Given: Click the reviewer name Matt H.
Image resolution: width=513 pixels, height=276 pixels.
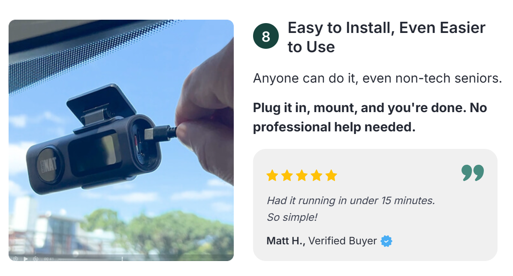Looking at the screenshot, I should click(x=286, y=241).
